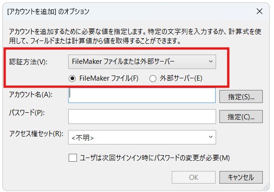Click the アカウント名(A): label
274x192 pixels.
pyautogui.click(x=31, y=95)
